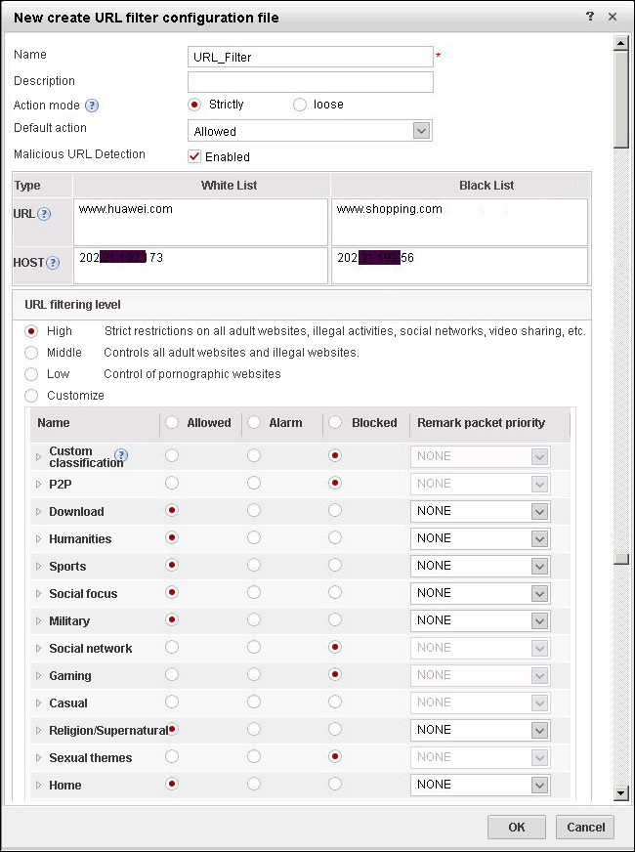This screenshot has height=852, width=635.
Task: Expand the Custom classification category
Action: (38, 456)
